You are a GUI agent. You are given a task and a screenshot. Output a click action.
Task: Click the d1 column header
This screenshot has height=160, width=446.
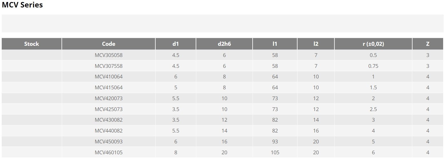click(x=175, y=44)
